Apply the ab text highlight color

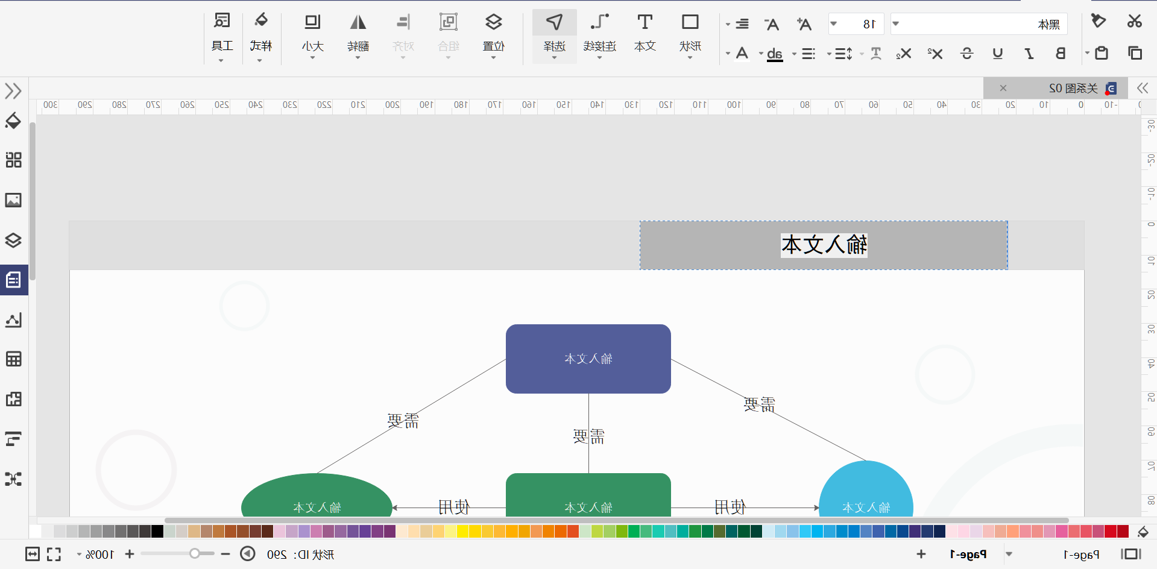pyautogui.click(x=775, y=54)
